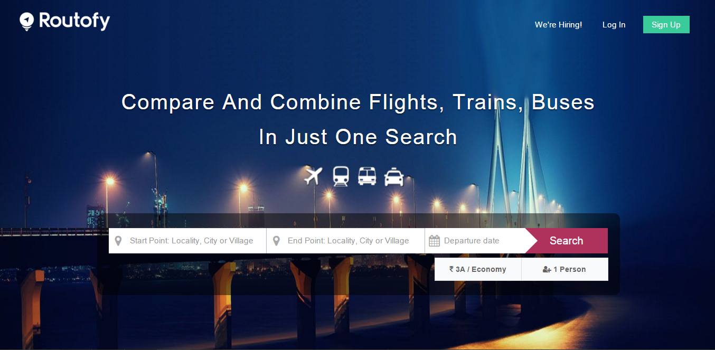This screenshot has width=715, height=350.
Task: Open the We're Hiring! page
Action: coord(558,25)
